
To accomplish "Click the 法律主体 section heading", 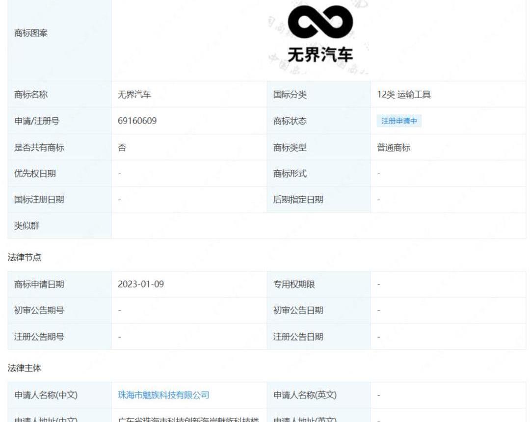I will pos(25,368).
